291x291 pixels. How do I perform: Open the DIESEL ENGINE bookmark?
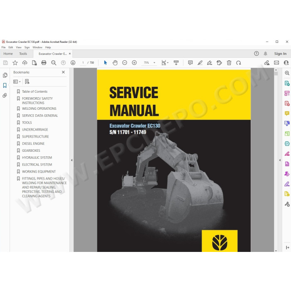pos(33,144)
